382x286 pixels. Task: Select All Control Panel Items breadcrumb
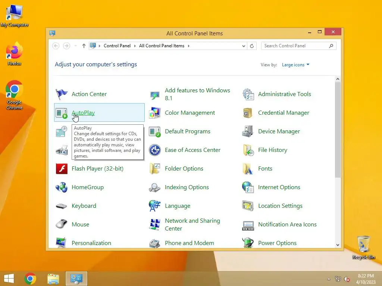coord(162,46)
